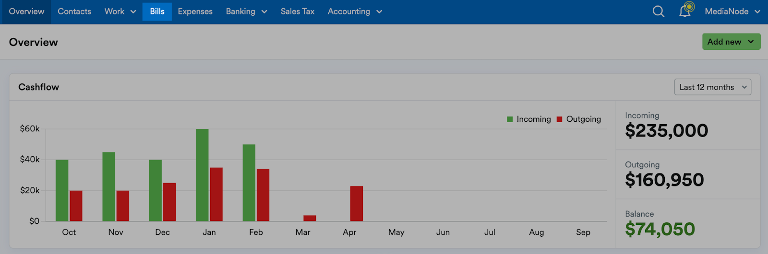Click the May month label
This screenshot has height=254, width=768.
coord(396,232)
